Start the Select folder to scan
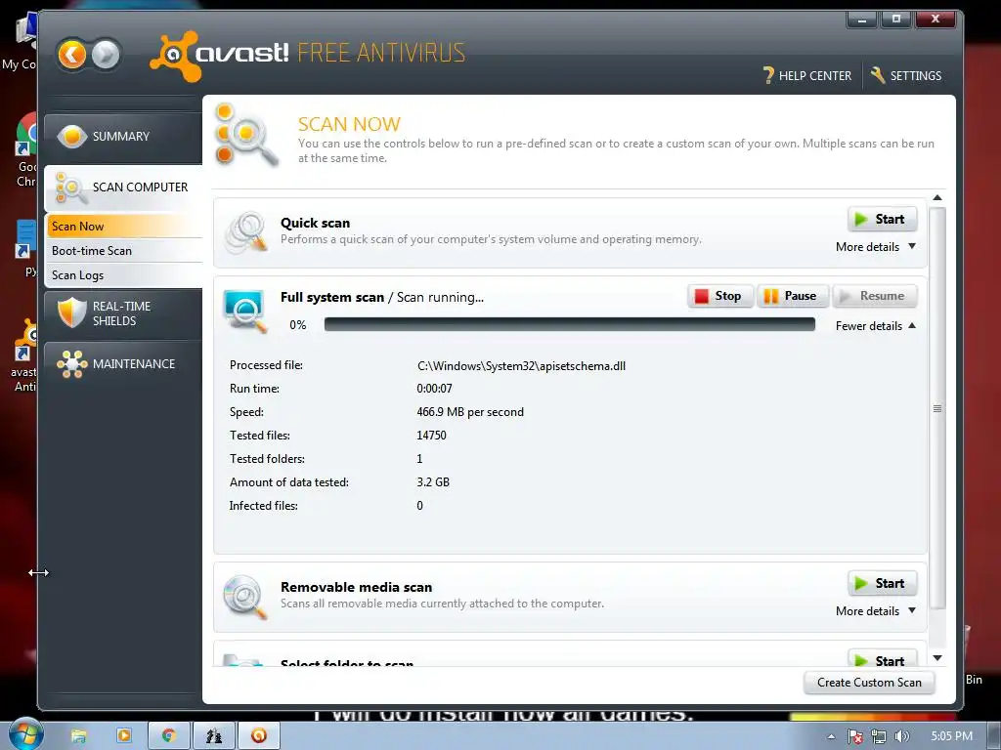1001x750 pixels. click(x=883, y=659)
